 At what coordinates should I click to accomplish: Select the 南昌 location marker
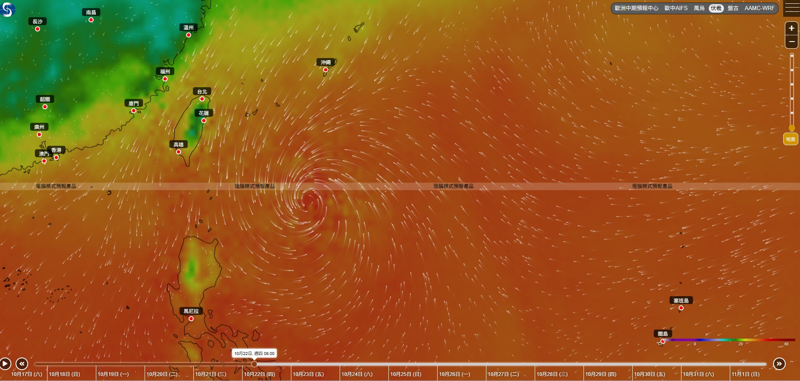click(x=91, y=20)
